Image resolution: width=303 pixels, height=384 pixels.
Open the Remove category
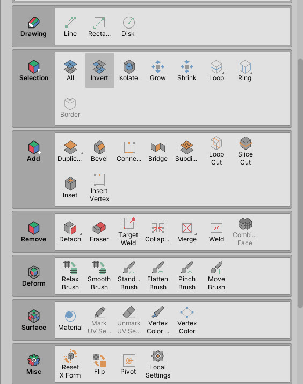tap(33, 232)
